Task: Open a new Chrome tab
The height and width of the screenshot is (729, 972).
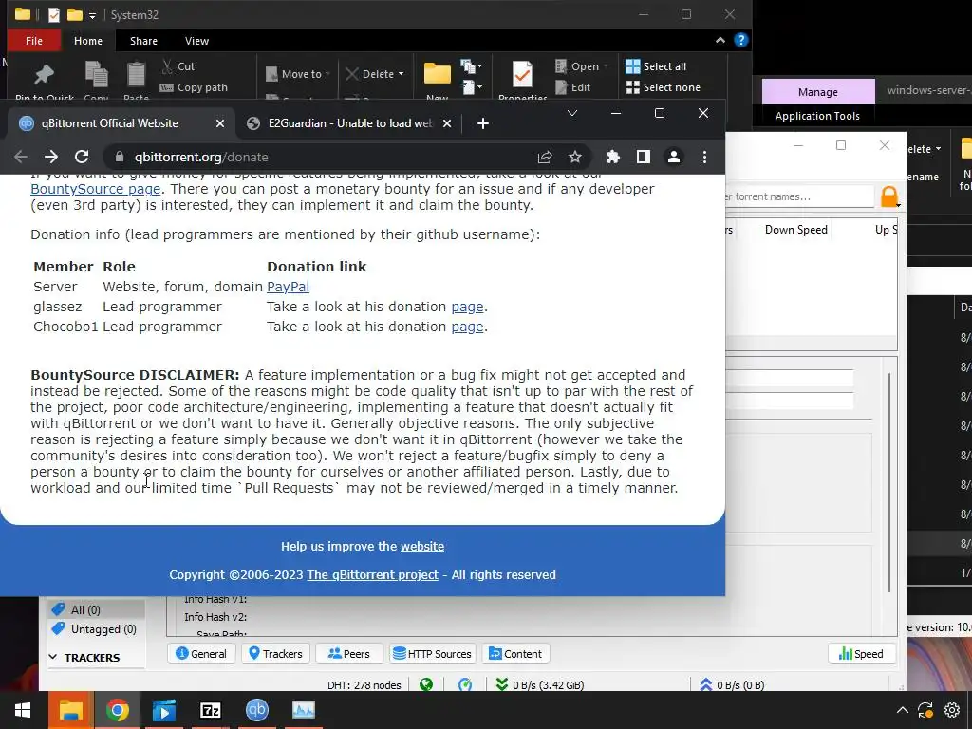Action: coord(483,123)
